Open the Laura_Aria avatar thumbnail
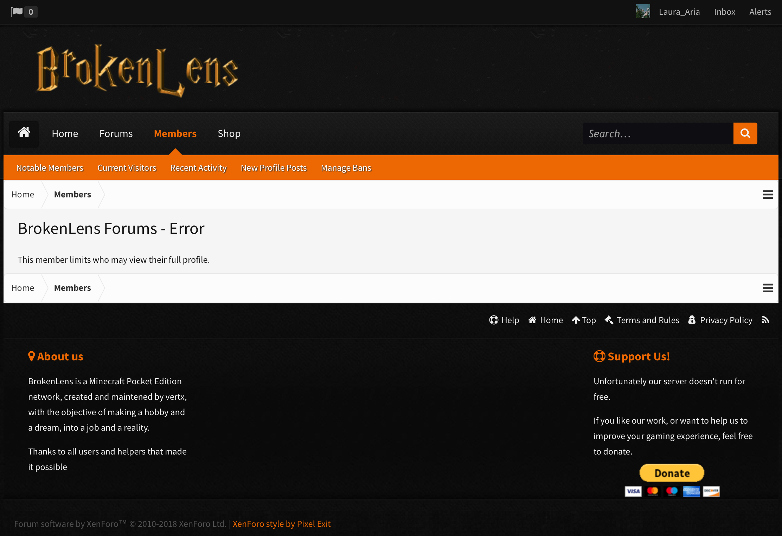782x536 pixels. pyautogui.click(x=643, y=12)
